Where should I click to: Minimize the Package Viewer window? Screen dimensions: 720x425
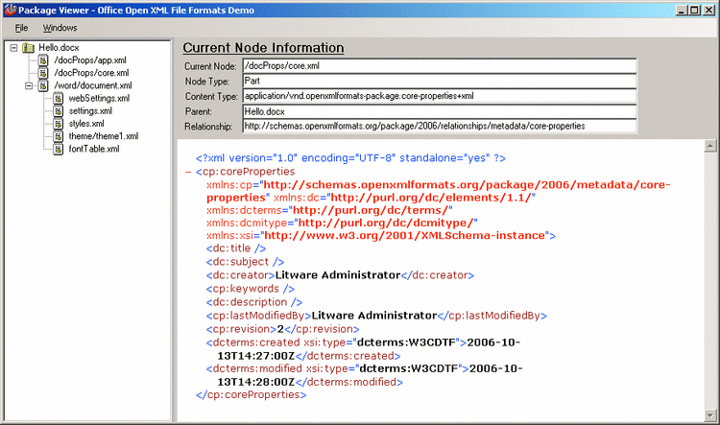[x=682, y=10]
